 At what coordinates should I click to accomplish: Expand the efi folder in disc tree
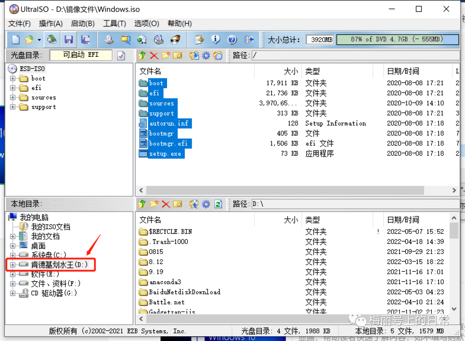pos(13,88)
